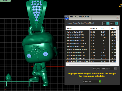Select the White Gold:9K PdW row
Image resolution: width=122 pixels, height=91 pixels.
coord(90,50)
